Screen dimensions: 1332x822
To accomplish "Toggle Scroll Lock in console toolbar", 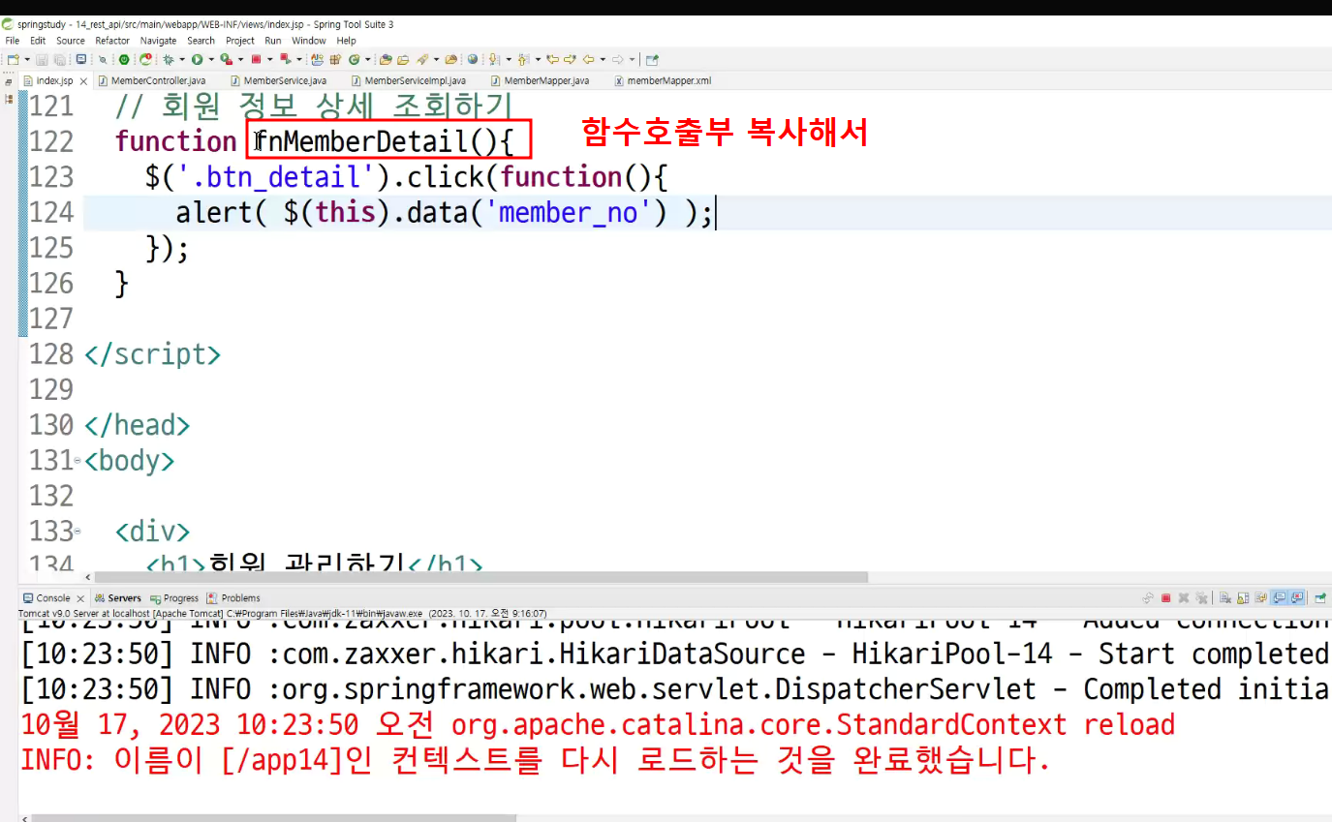I will (x=1243, y=598).
